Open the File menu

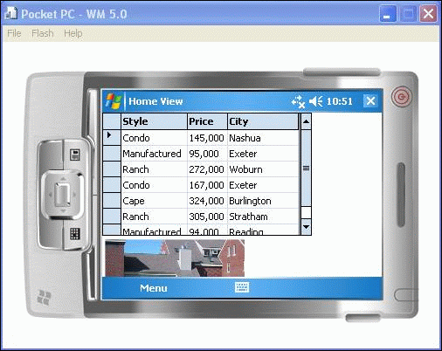pyautogui.click(x=14, y=33)
